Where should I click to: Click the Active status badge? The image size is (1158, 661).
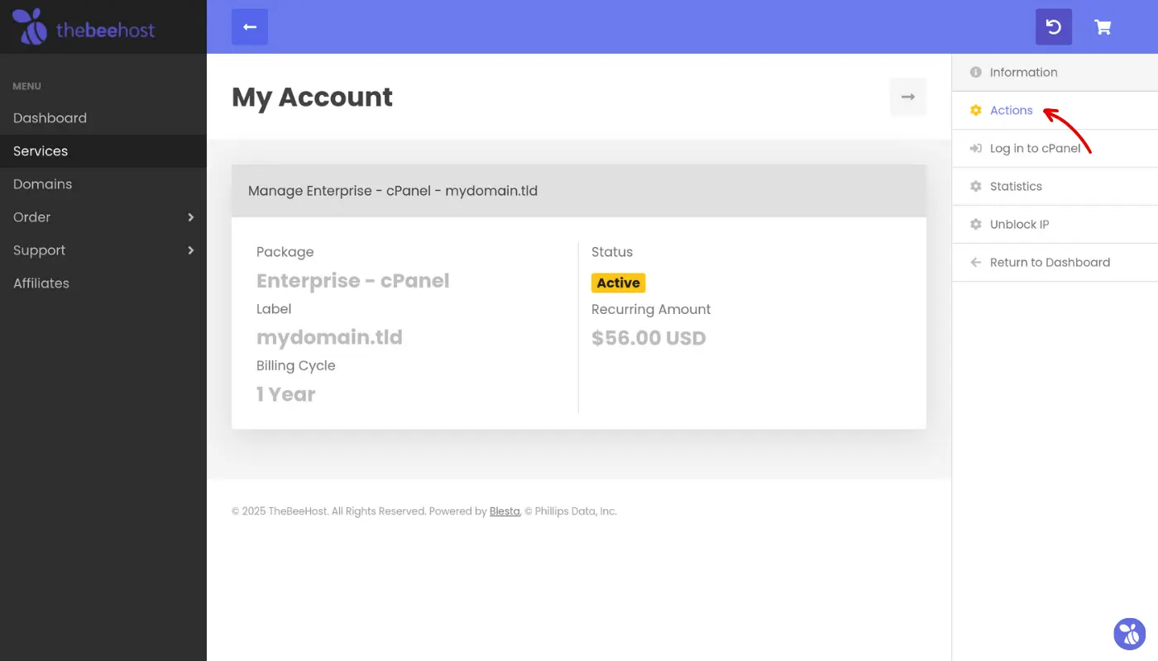click(618, 283)
